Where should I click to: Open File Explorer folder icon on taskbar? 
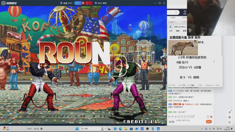pyautogui.click(x=126, y=129)
